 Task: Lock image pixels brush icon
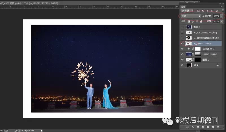click(193, 21)
